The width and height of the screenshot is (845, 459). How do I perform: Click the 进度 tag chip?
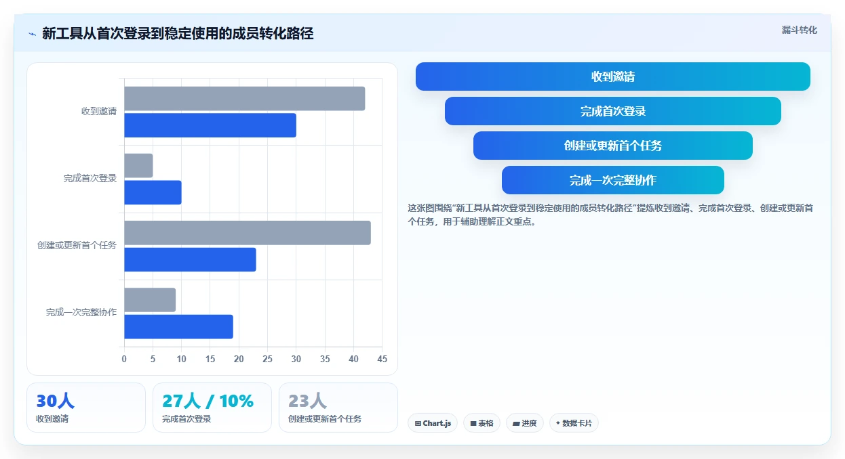point(525,423)
